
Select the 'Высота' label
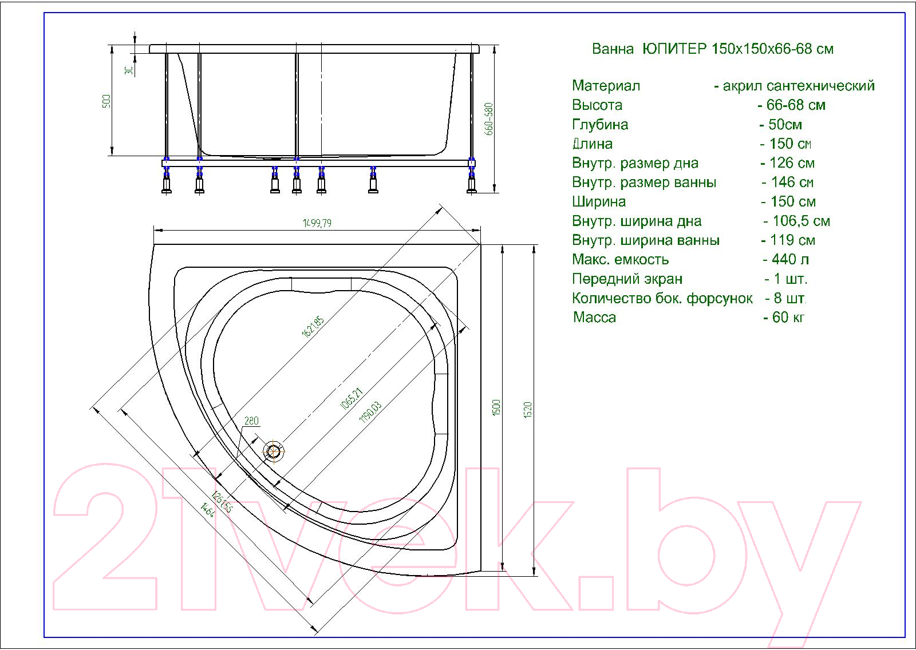coord(597,105)
